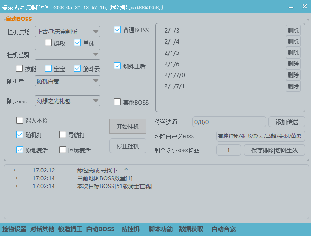Viewport: 311px width, 236px height.
Task: Open the 脚本功能 tab
Action: click(160, 229)
